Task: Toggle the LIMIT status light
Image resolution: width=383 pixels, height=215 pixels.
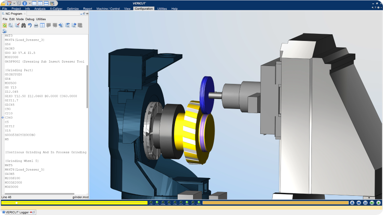Action: coord(151,202)
